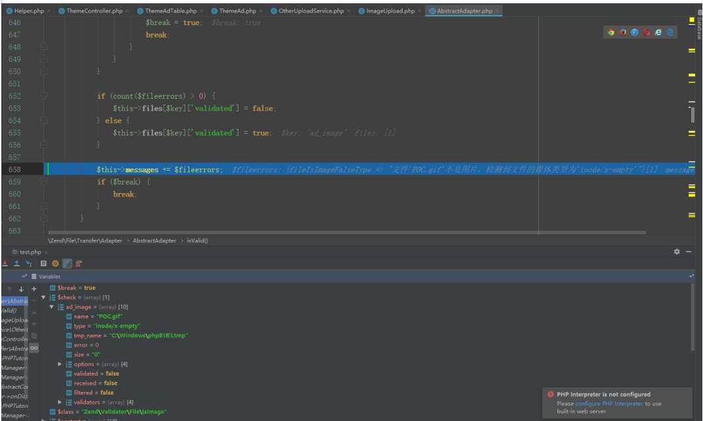The image size is (703, 421).
Task: Open page in Firefox browser icon
Action: 623,32
